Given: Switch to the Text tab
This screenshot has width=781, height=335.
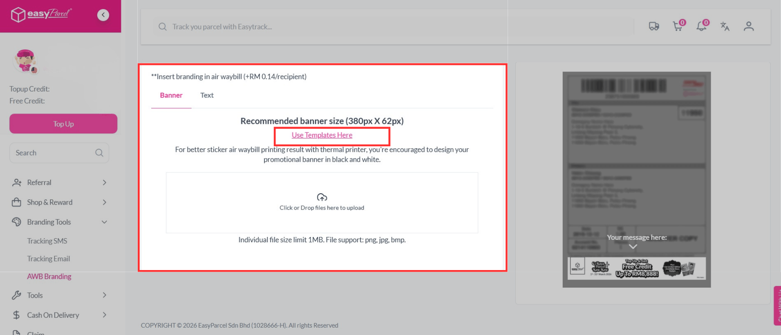Looking at the screenshot, I should coord(207,95).
